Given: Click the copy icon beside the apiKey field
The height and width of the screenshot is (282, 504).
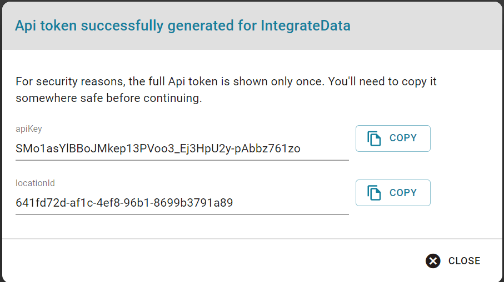Looking at the screenshot, I should click(374, 139).
